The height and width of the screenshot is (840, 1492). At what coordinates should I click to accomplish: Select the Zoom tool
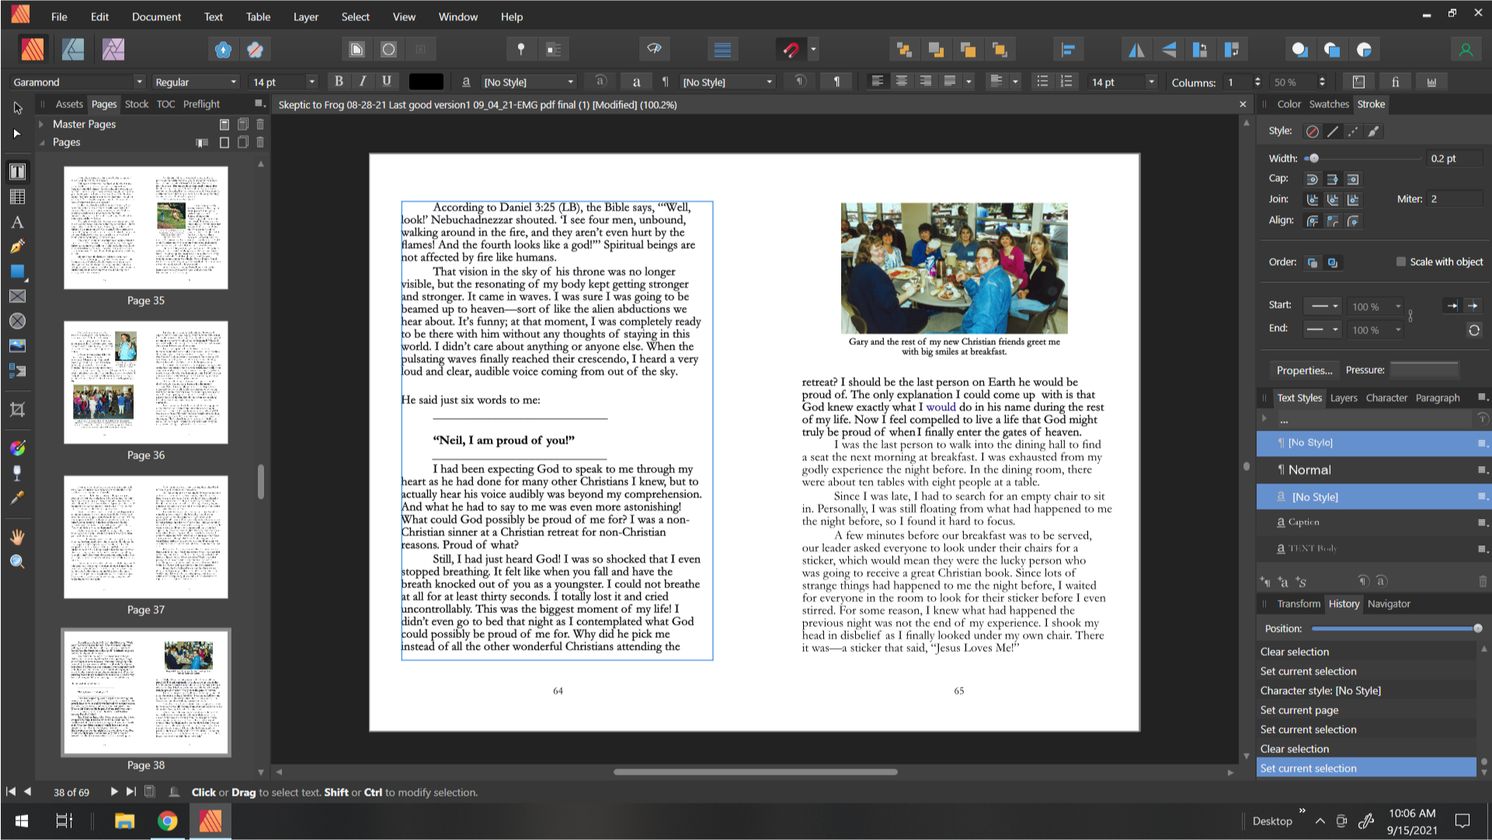[x=17, y=562]
